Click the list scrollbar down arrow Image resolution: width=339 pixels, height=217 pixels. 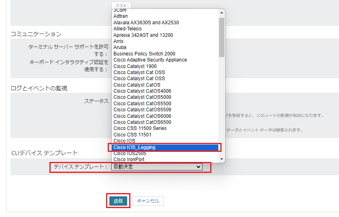click(x=222, y=159)
